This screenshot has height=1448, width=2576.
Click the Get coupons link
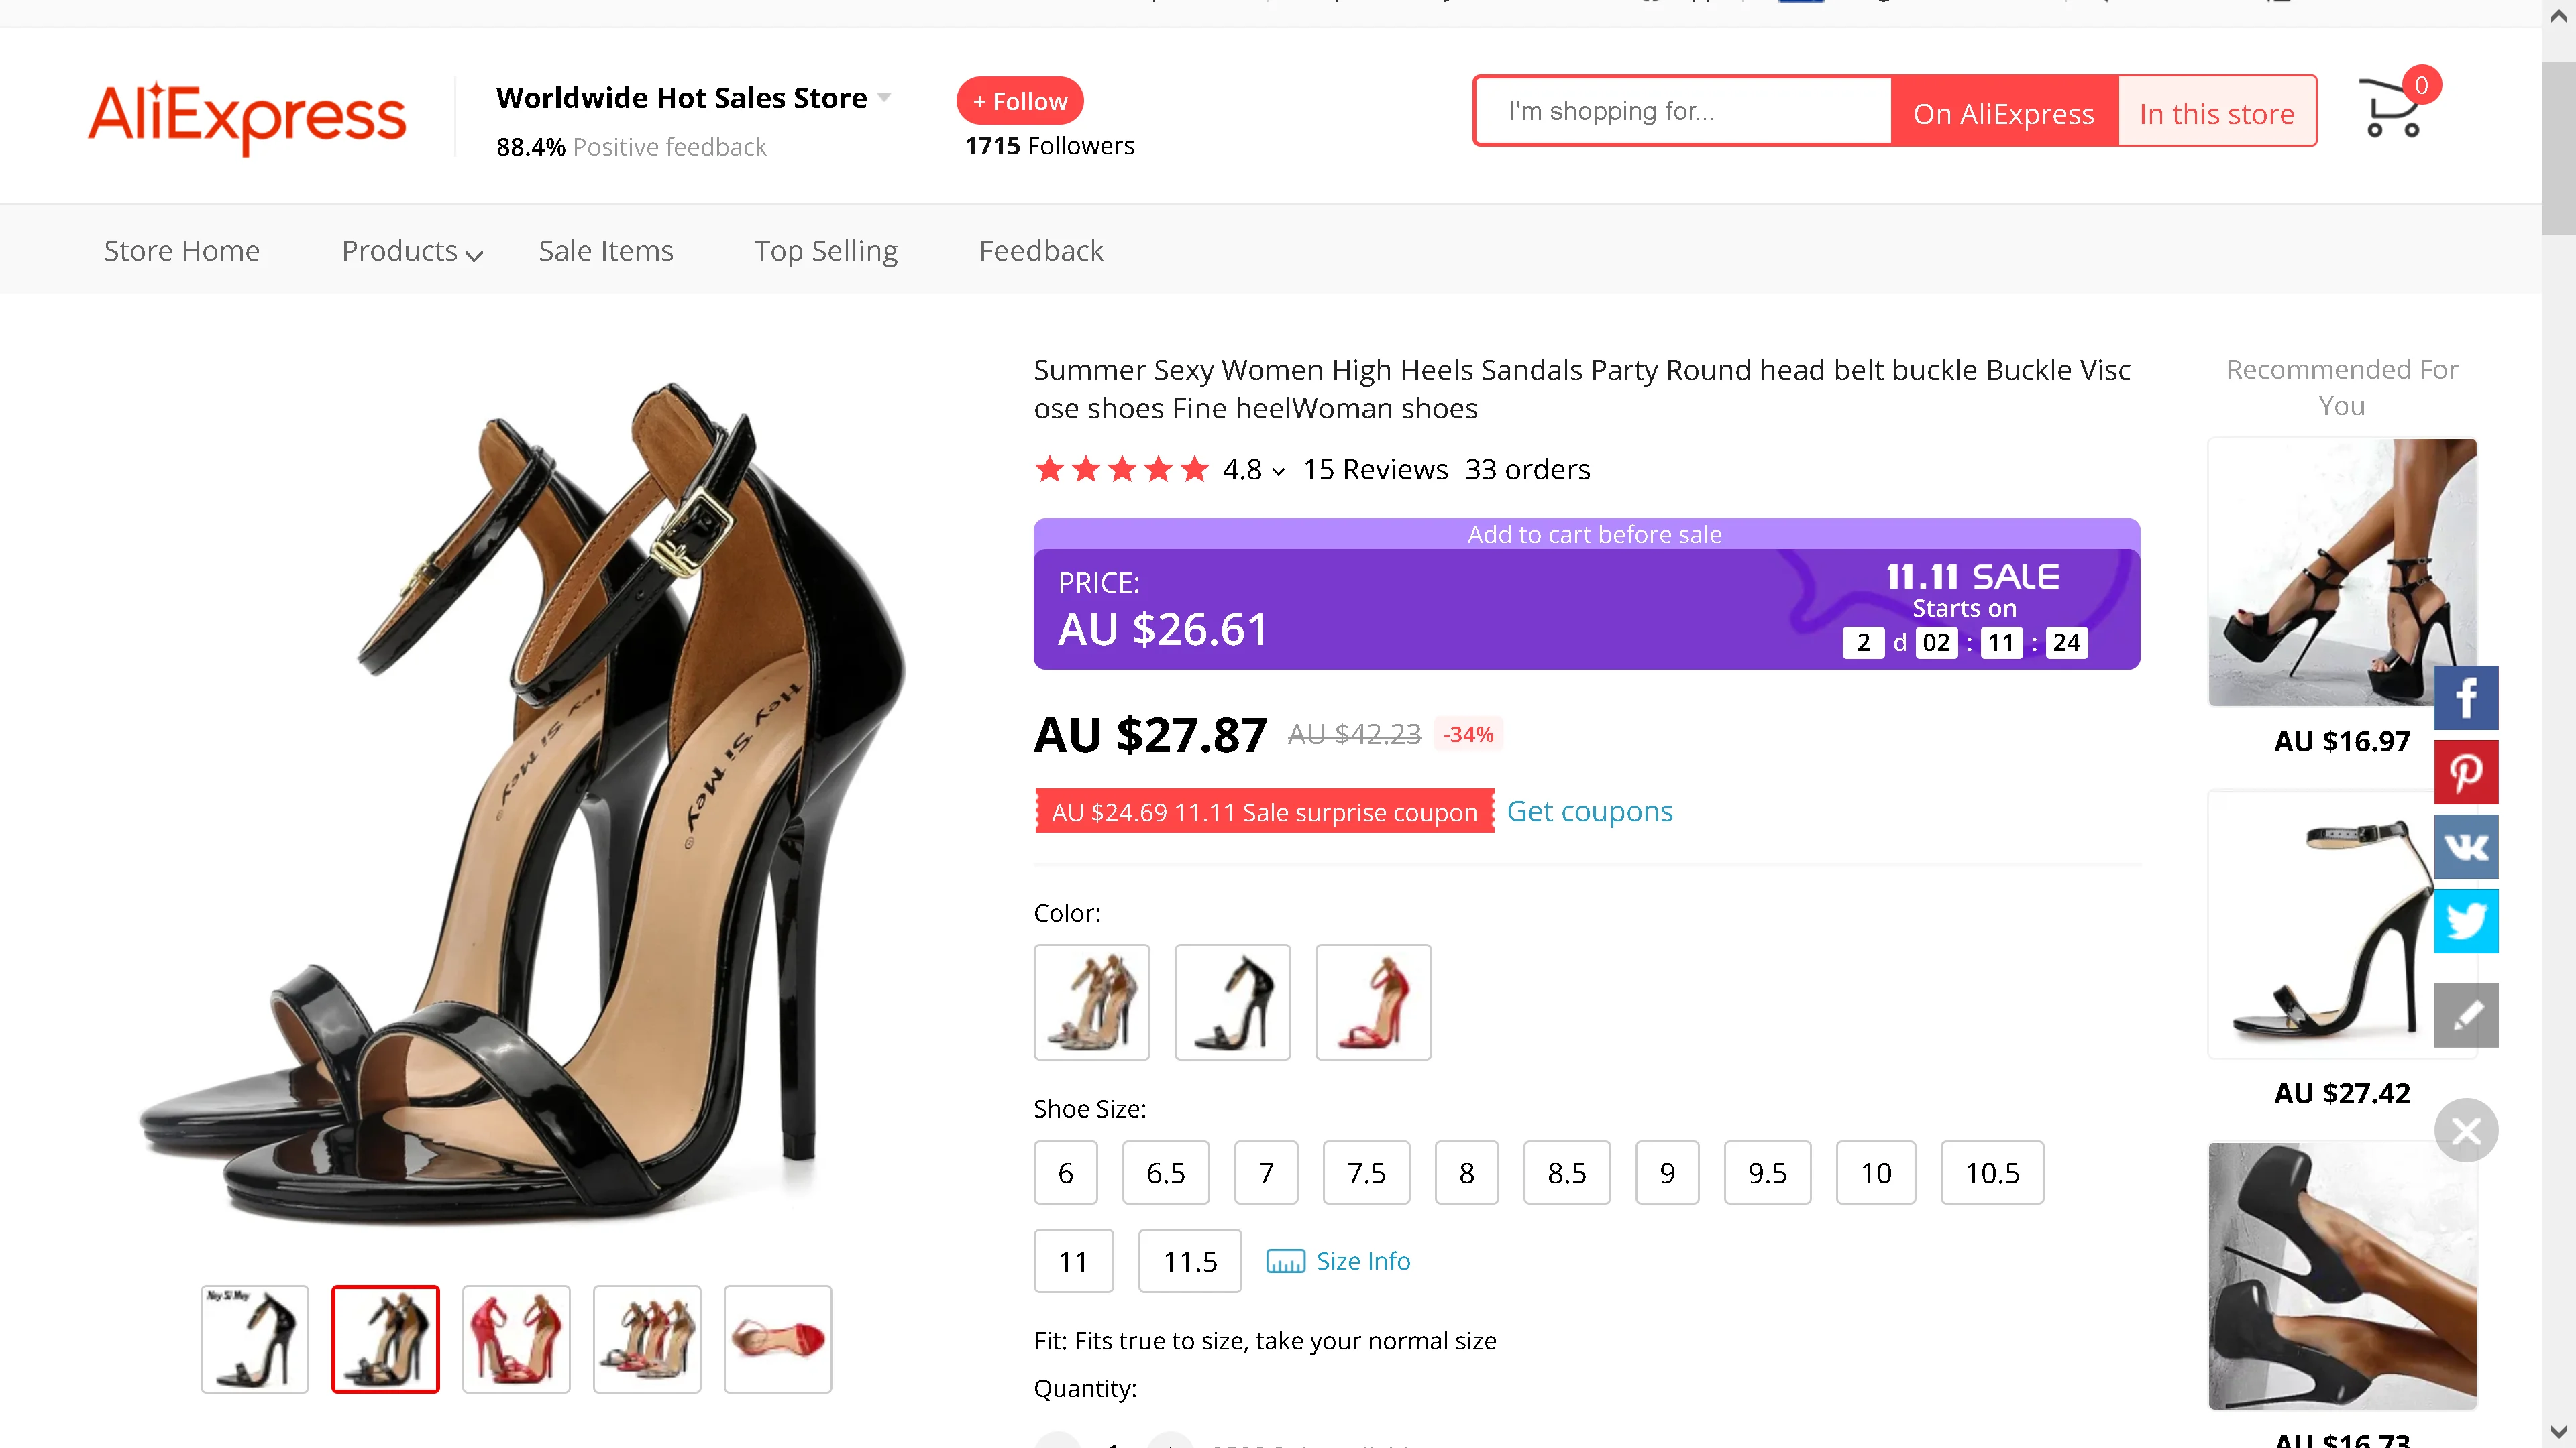[1589, 811]
